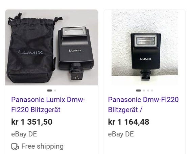Select the second carousel dot of the right listing
The height and width of the screenshot is (154, 190).
point(144,91)
